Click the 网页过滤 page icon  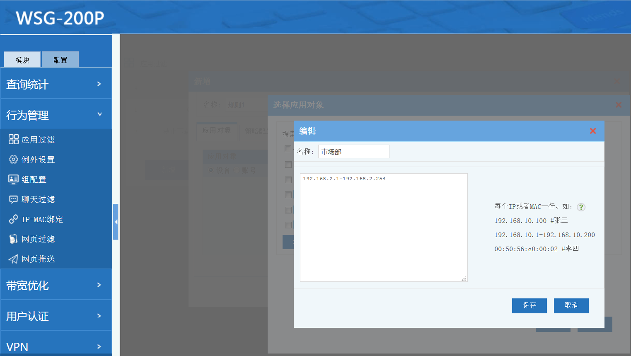click(13, 239)
